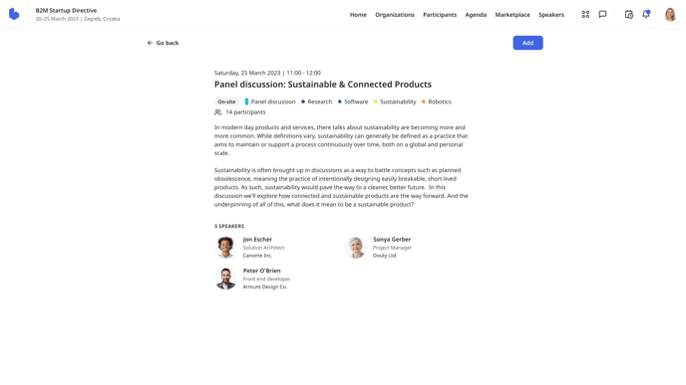Click the participants people icon
Viewport: 686px width, 385px height.
pos(218,112)
